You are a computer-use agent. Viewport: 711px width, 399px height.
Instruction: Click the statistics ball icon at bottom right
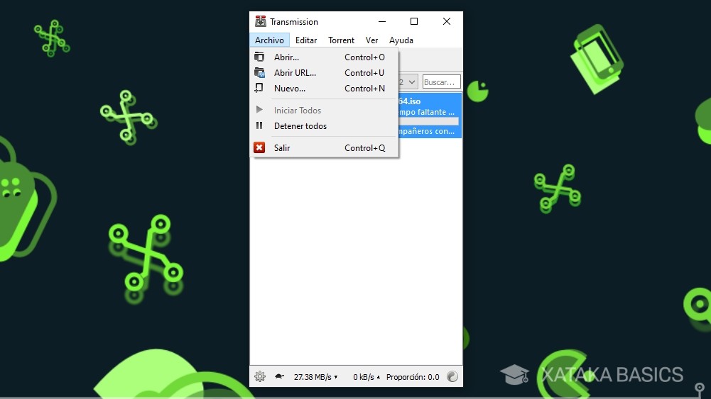[452, 377]
